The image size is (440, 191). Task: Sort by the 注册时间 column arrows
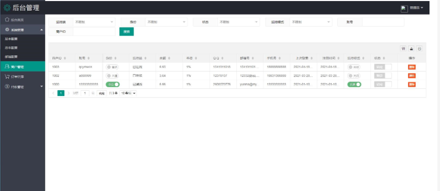339,58
